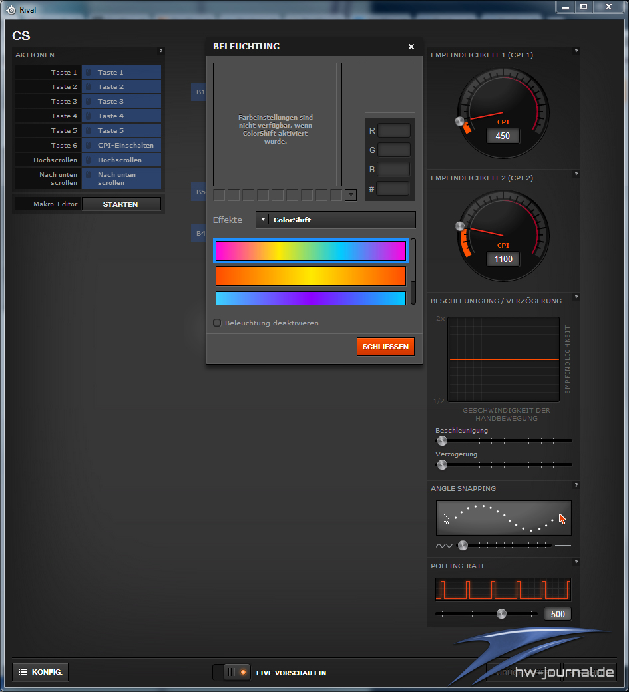Click Starten to launch the Makro-Editor

[120, 204]
